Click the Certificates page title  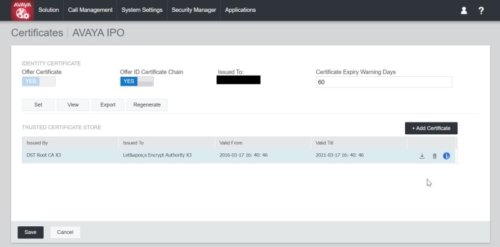coord(37,33)
